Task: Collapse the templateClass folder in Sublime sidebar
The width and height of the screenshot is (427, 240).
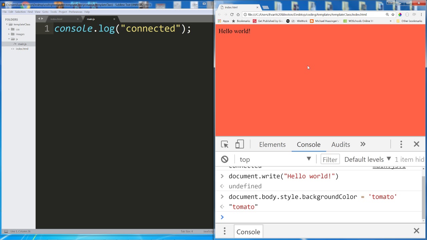Action: click(x=7, y=24)
